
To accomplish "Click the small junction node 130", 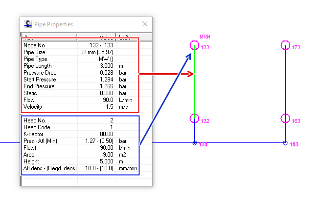I will [x=195, y=143].
